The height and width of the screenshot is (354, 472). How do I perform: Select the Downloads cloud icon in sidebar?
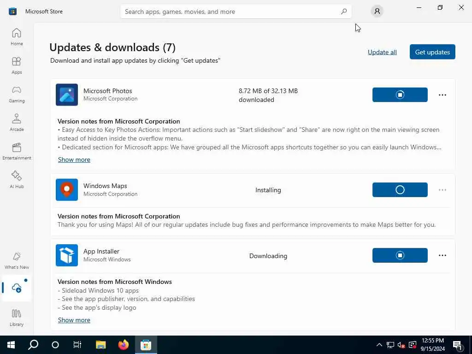[x=17, y=288]
